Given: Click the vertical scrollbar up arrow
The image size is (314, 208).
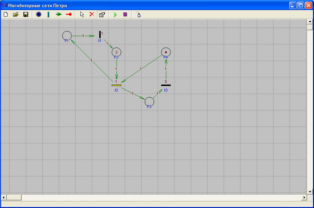Looking at the screenshot, I should click(310, 21).
